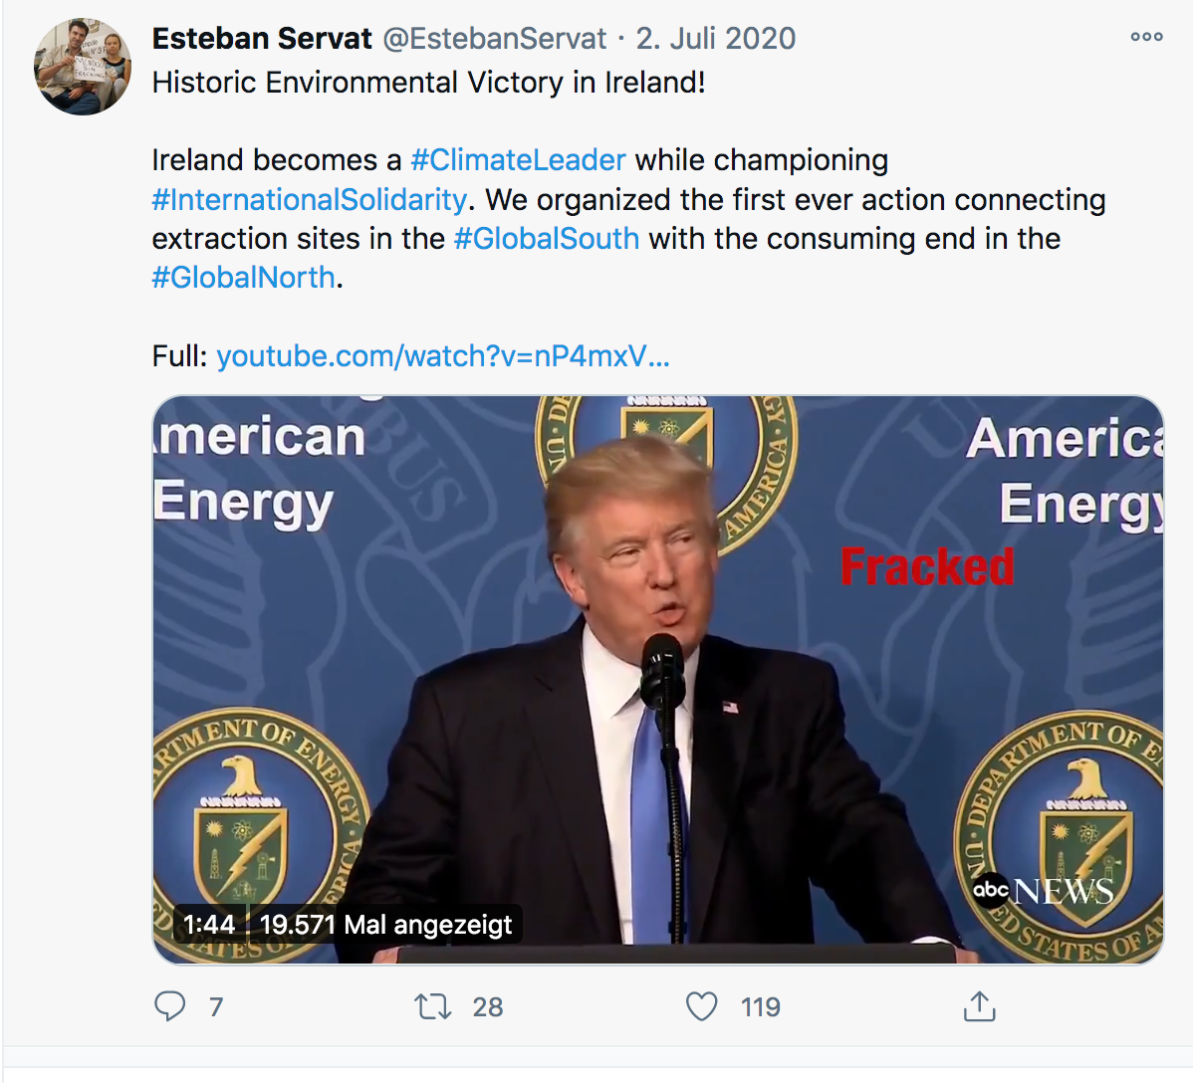Viewport: 1193px width, 1083px height.
Task: Open Esteban Servat's profile picture
Action: pos(82,67)
